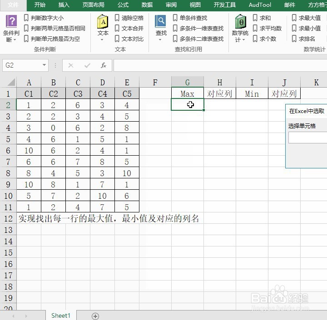Click cell H1 containing 对应列
The width and height of the screenshot is (327, 320).
(x=220, y=94)
